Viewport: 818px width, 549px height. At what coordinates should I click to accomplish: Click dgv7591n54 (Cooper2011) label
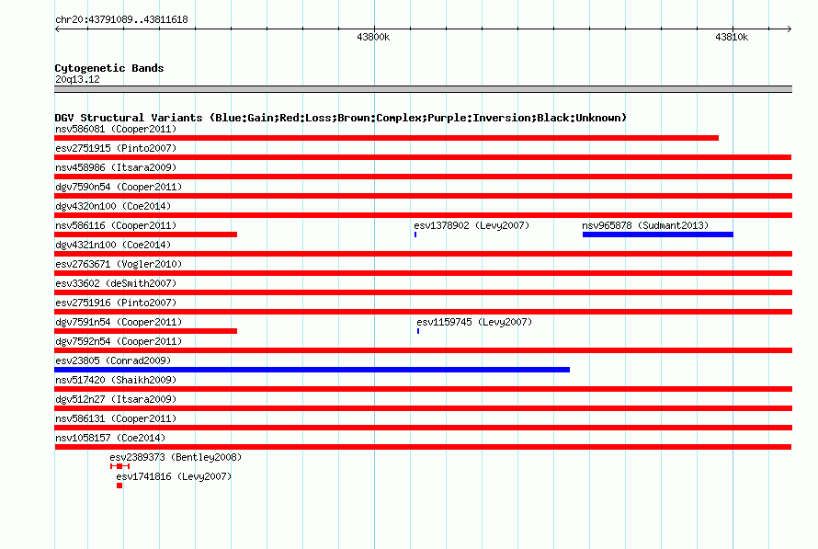click(119, 322)
